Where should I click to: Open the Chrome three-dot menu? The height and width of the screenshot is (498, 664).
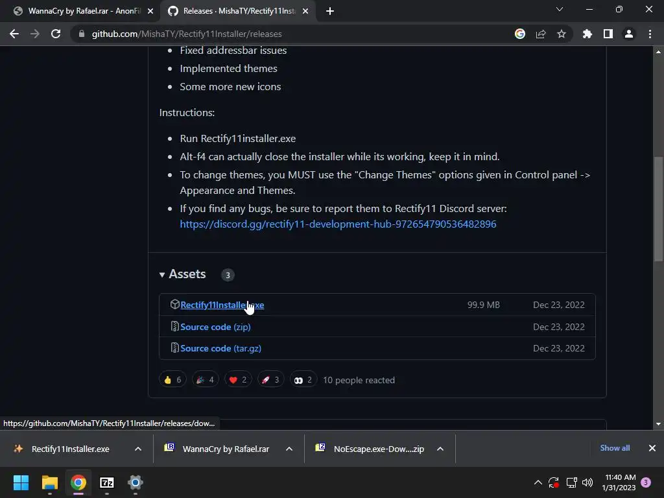point(650,34)
